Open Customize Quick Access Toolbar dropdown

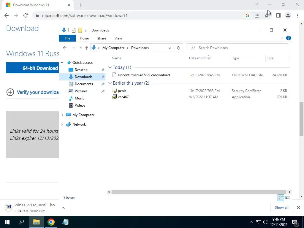(85, 31)
